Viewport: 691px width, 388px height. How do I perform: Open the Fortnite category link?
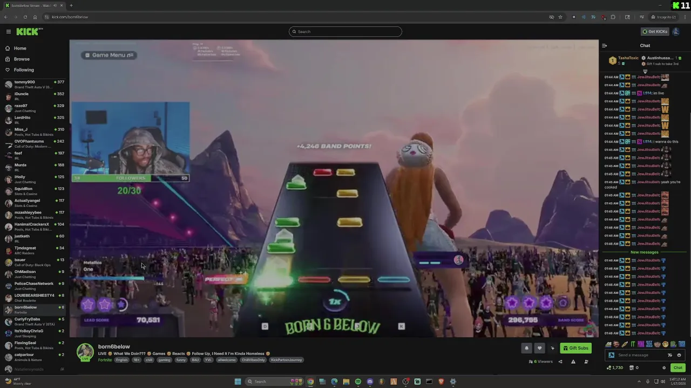tap(105, 360)
